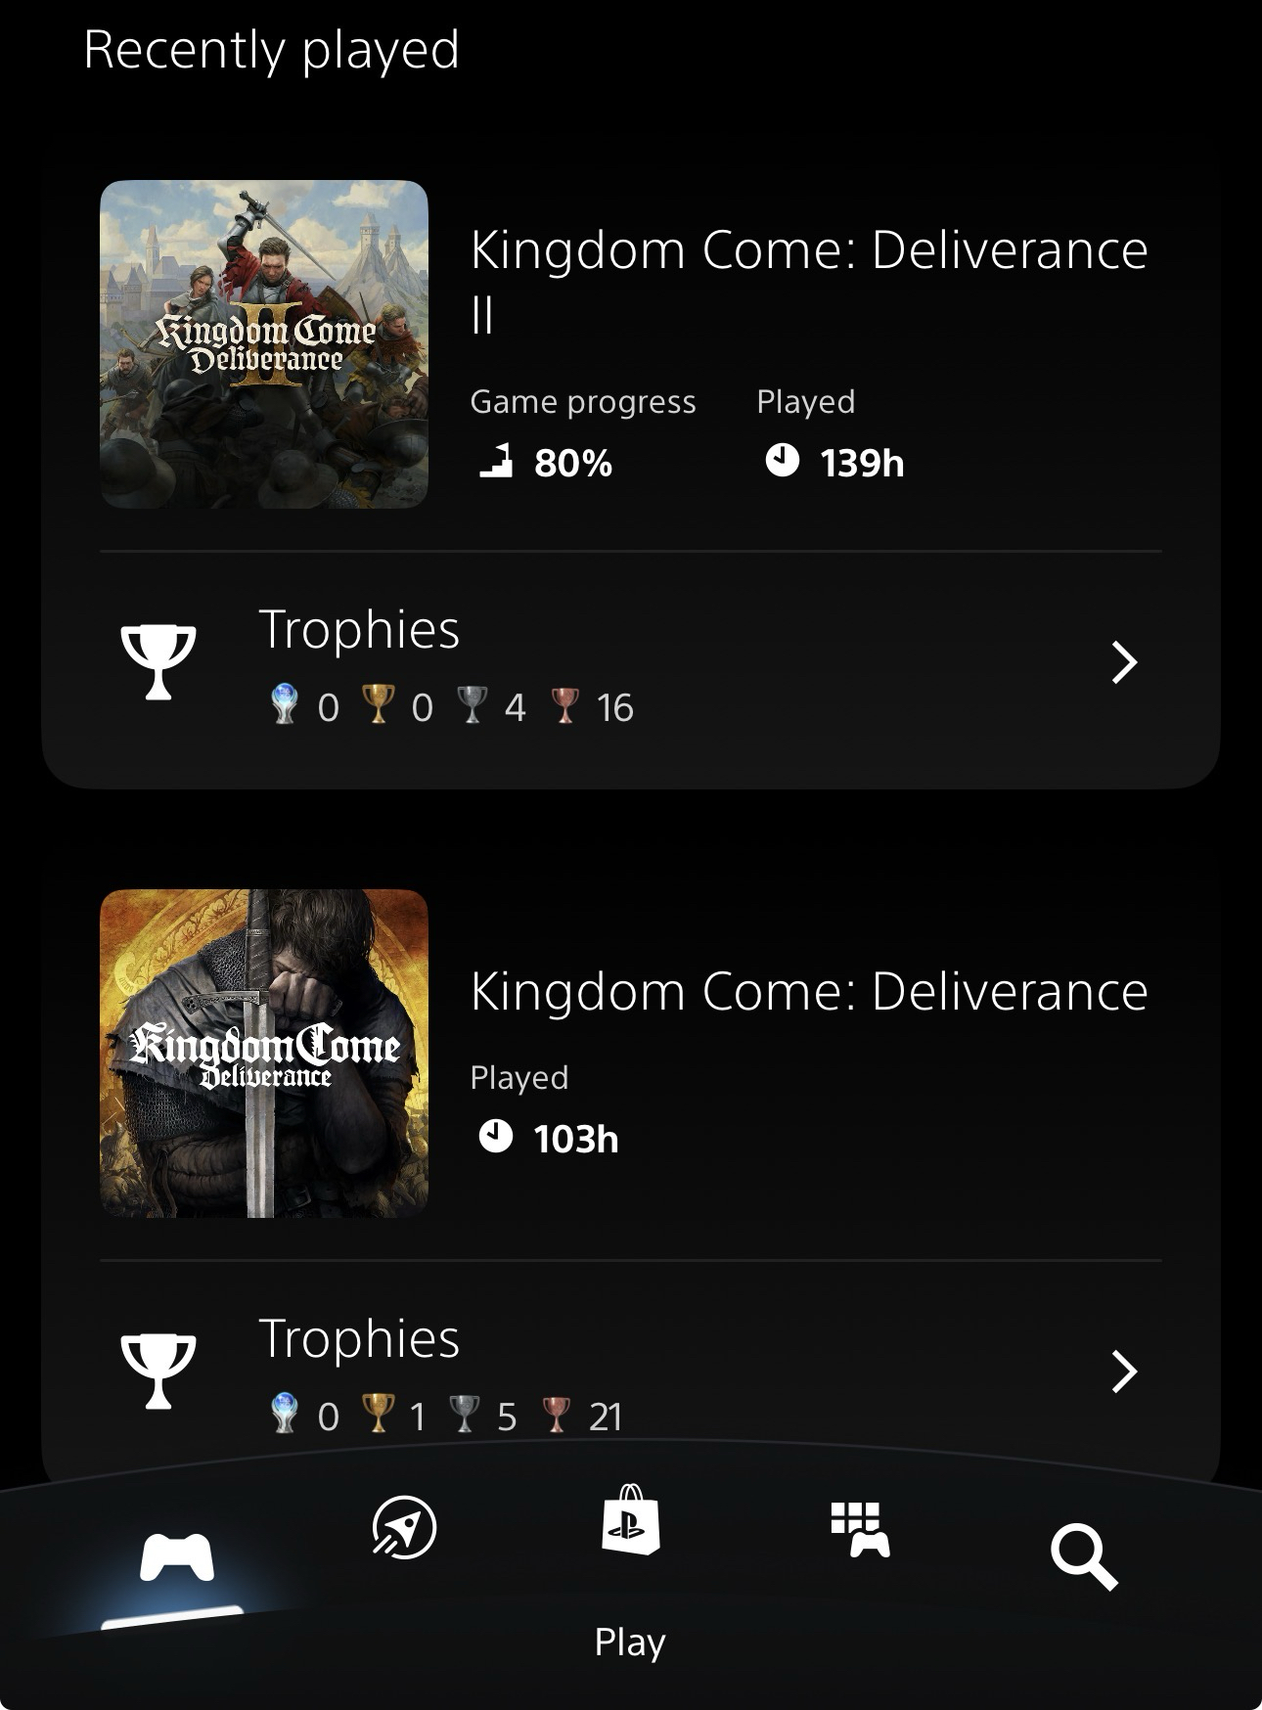Tap the 103h played clock icon

[x=495, y=1137]
